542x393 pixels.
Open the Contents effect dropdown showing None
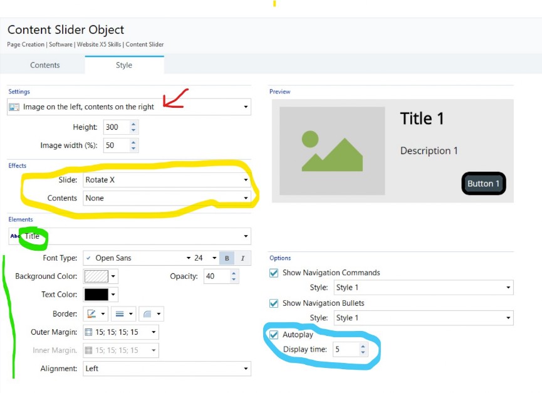(167, 198)
